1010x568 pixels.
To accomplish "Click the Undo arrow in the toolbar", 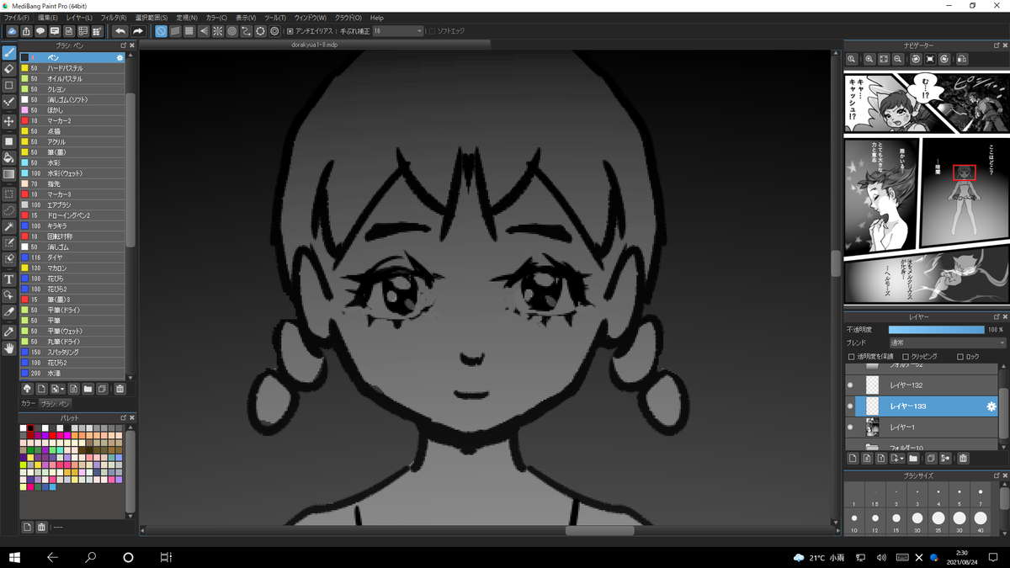I will click(x=120, y=31).
